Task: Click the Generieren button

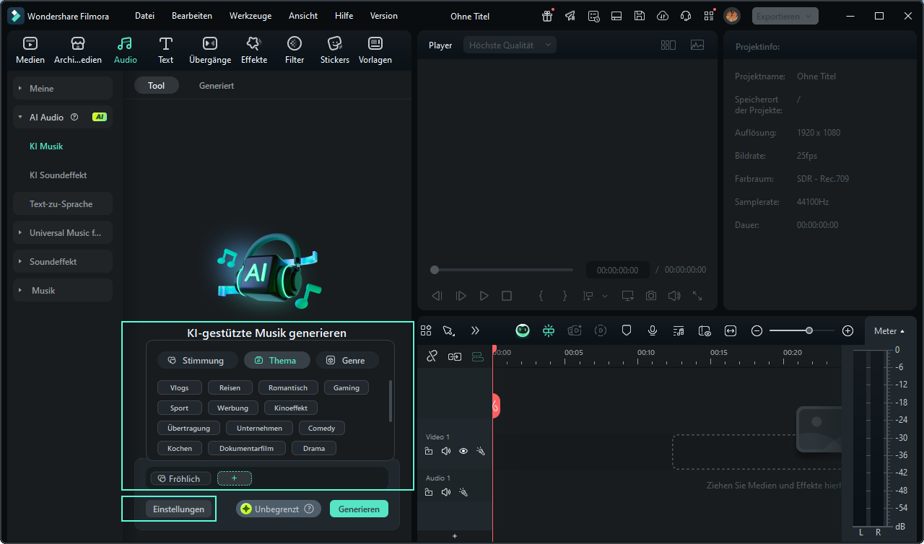Action: pos(359,509)
